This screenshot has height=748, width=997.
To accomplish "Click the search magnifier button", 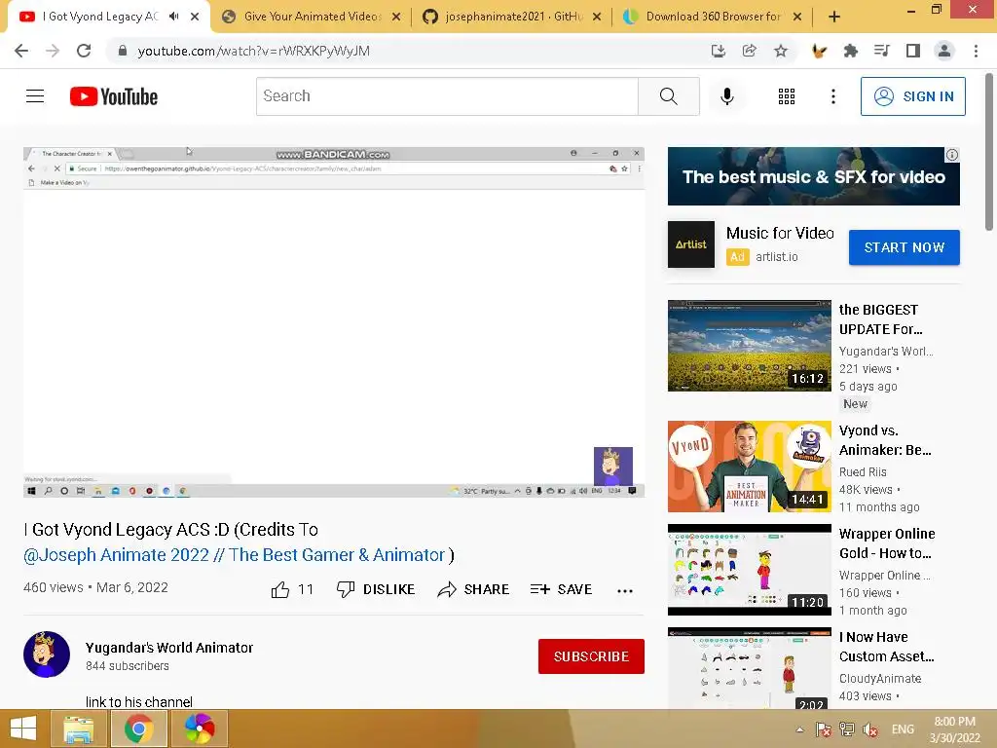I will 668,96.
